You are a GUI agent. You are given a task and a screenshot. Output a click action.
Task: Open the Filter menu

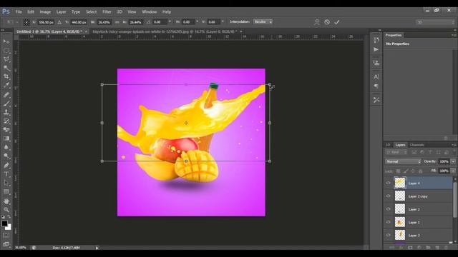(107, 12)
